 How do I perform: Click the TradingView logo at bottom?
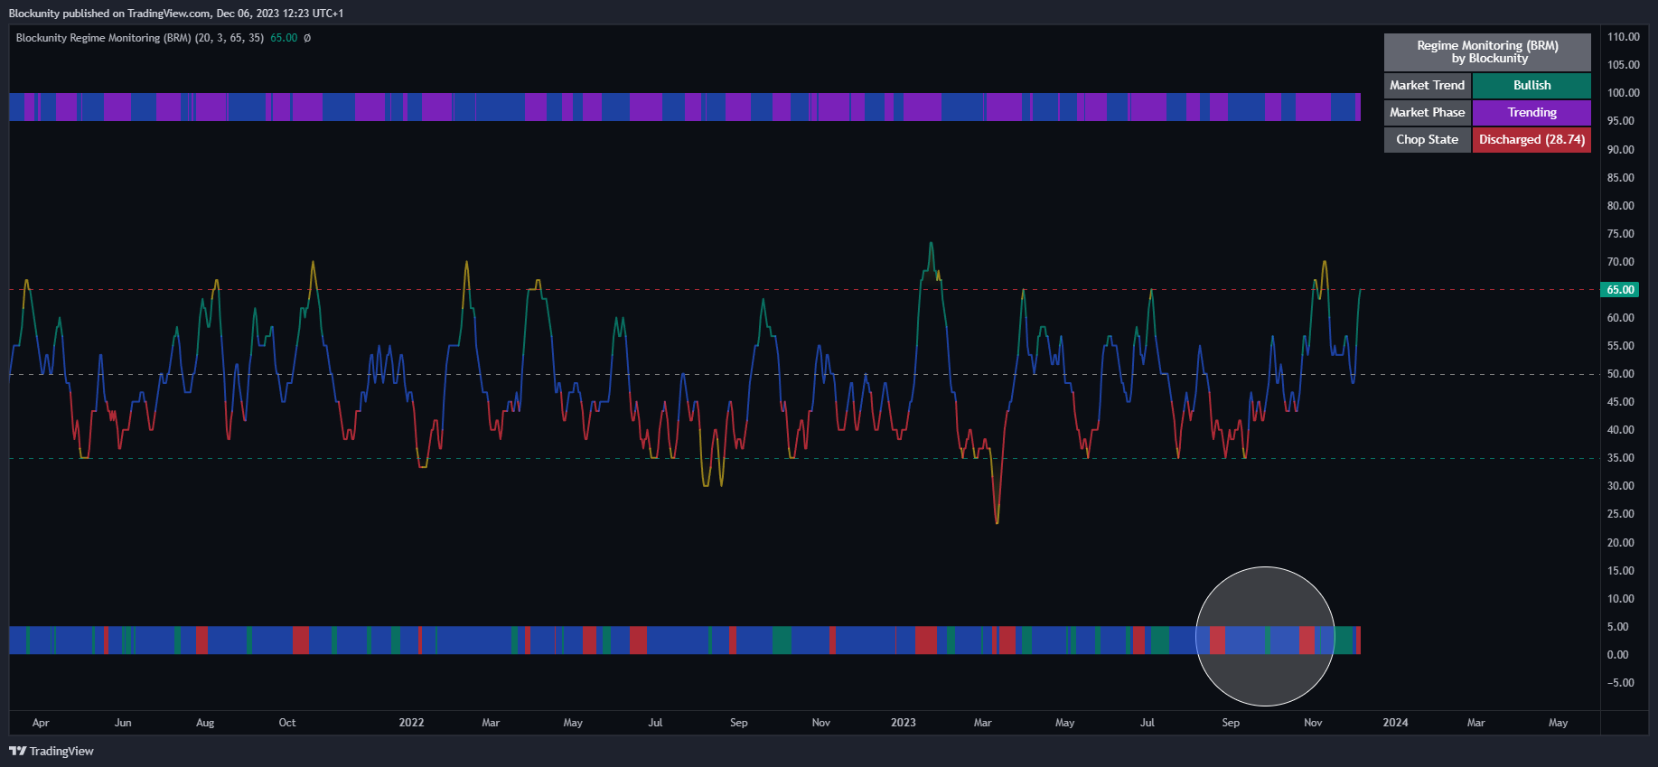[52, 751]
